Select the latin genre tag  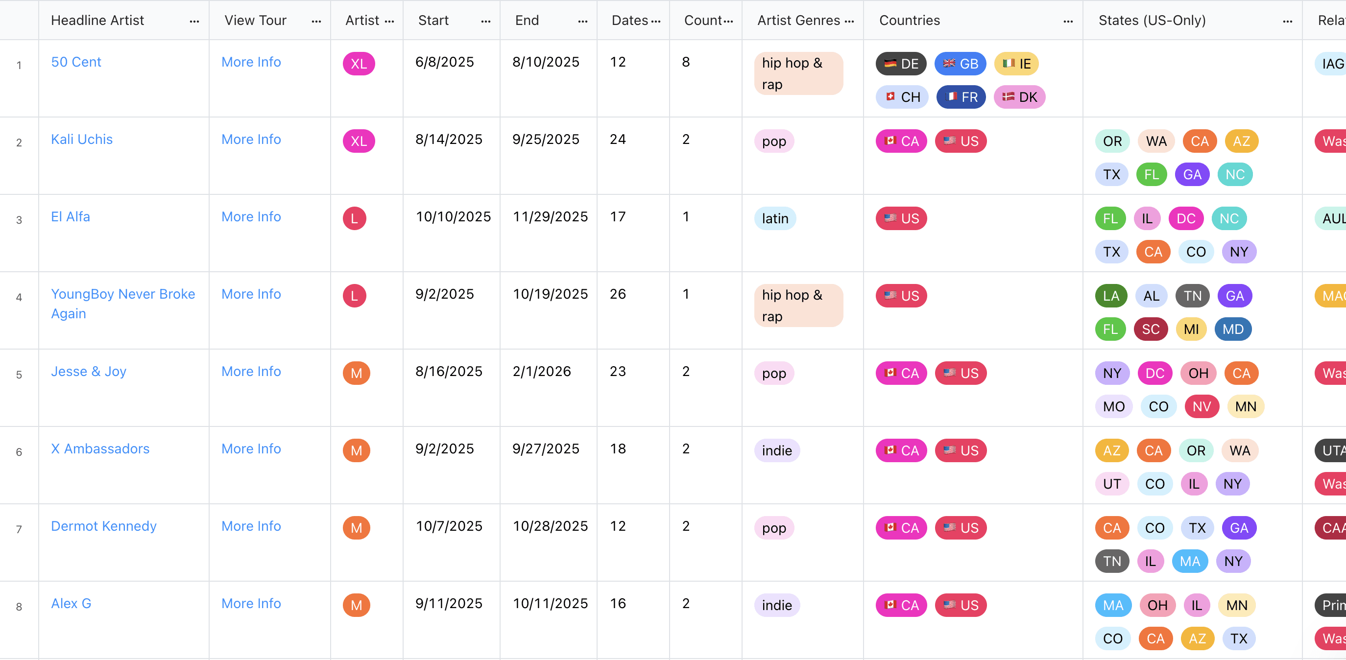(x=775, y=218)
